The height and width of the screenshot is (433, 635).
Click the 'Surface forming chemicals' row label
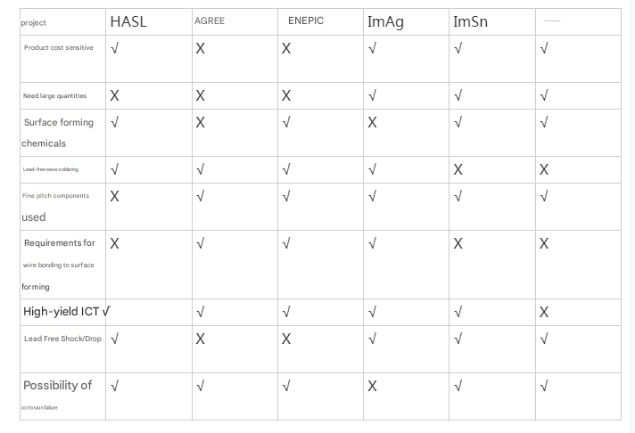57,132
